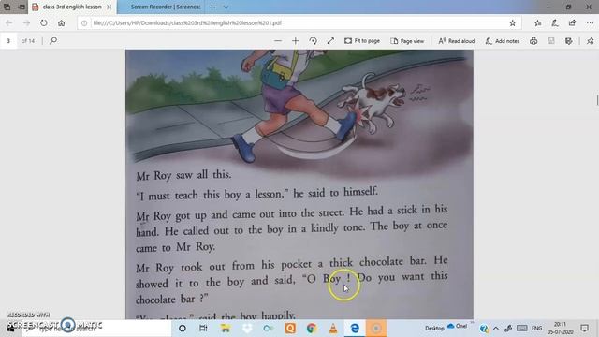This screenshot has width=599, height=337.
Task: Click Fit to page button
Action: pyautogui.click(x=362, y=40)
